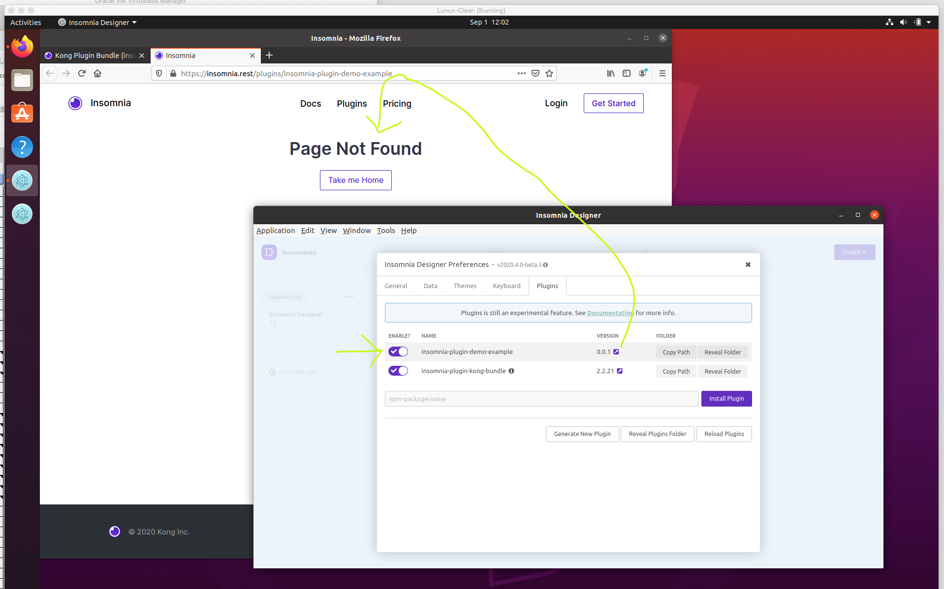This screenshot has width=944, height=589.
Task: Reveal Folder for insomnia-plugin-demo-example
Action: [723, 352]
